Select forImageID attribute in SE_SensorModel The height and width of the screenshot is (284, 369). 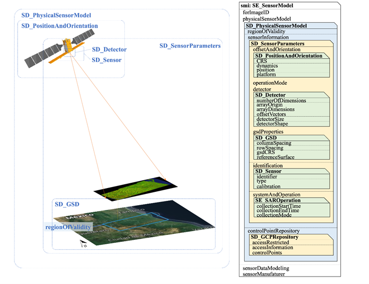(256, 12)
